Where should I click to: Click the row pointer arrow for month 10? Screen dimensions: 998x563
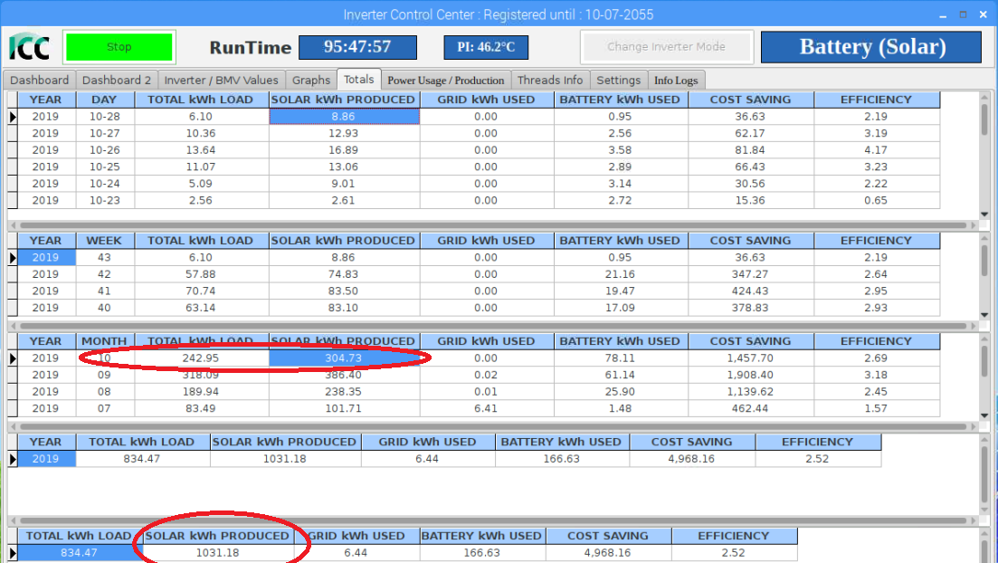click(x=13, y=358)
